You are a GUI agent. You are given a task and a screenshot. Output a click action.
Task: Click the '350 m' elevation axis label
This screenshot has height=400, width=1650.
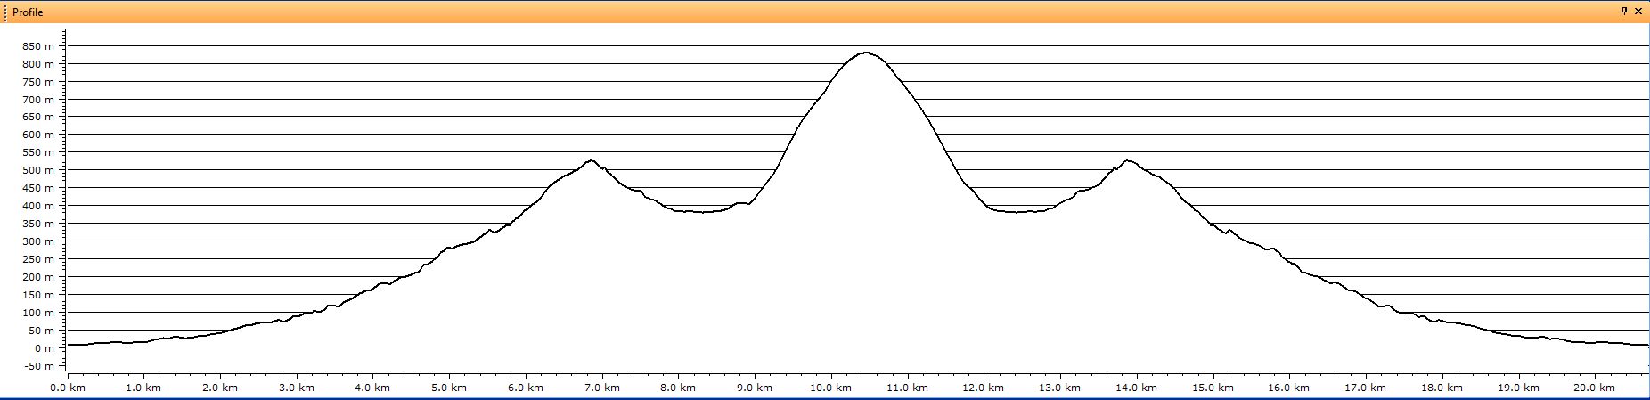(38, 224)
